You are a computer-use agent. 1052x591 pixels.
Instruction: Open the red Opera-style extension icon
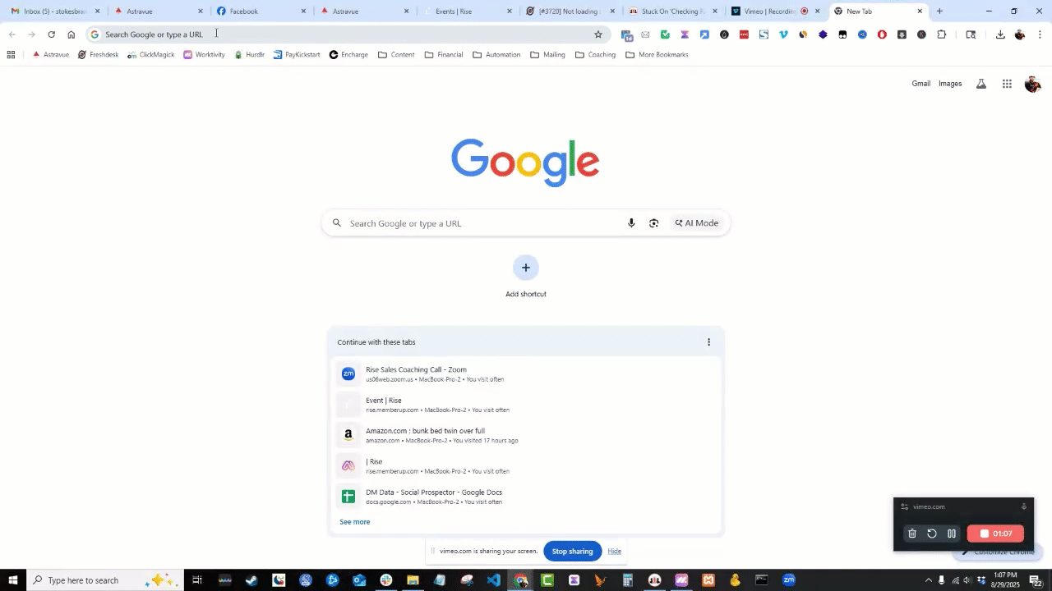coord(882,34)
